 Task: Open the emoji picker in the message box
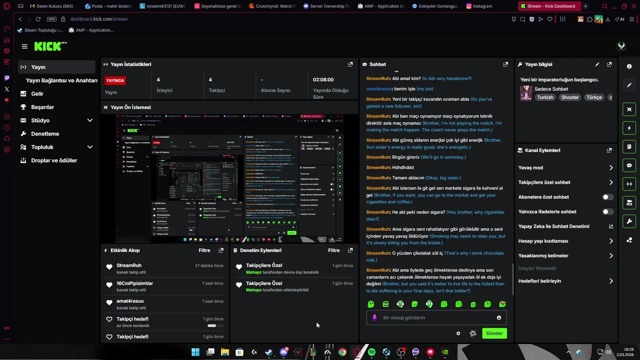(x=498, y=317)
